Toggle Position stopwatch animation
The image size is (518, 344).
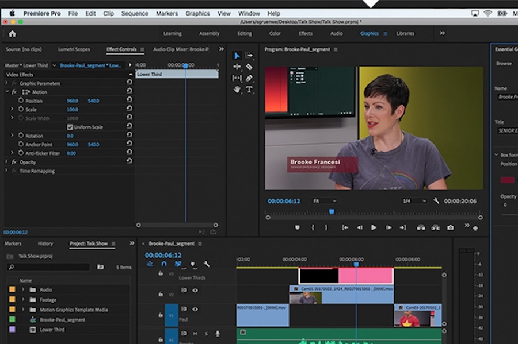(21, 100)
